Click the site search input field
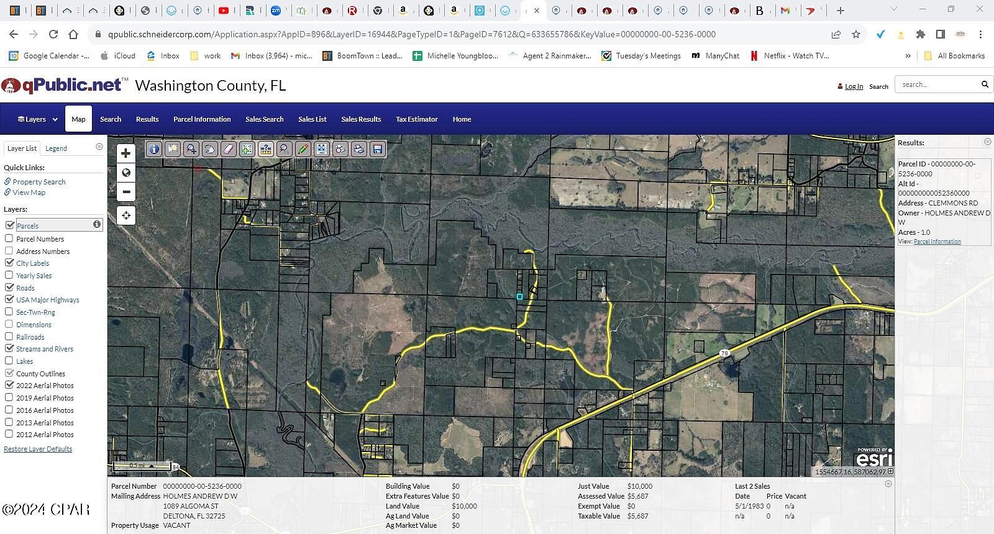 point(937,84)
